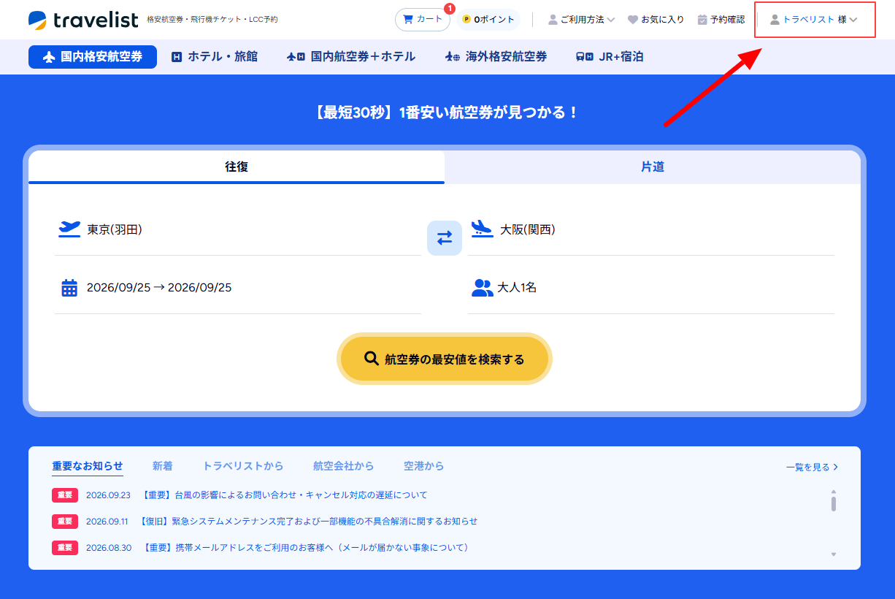Image resolution: width=895 pixels, height=599 pixels.
Task: Open the トラベリスト 様 account menu
Action: (814, 20)
